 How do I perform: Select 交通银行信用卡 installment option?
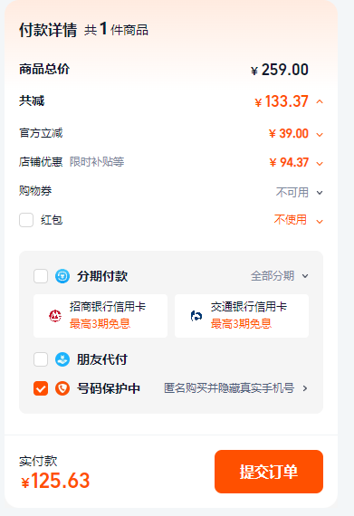pos(242,316)
